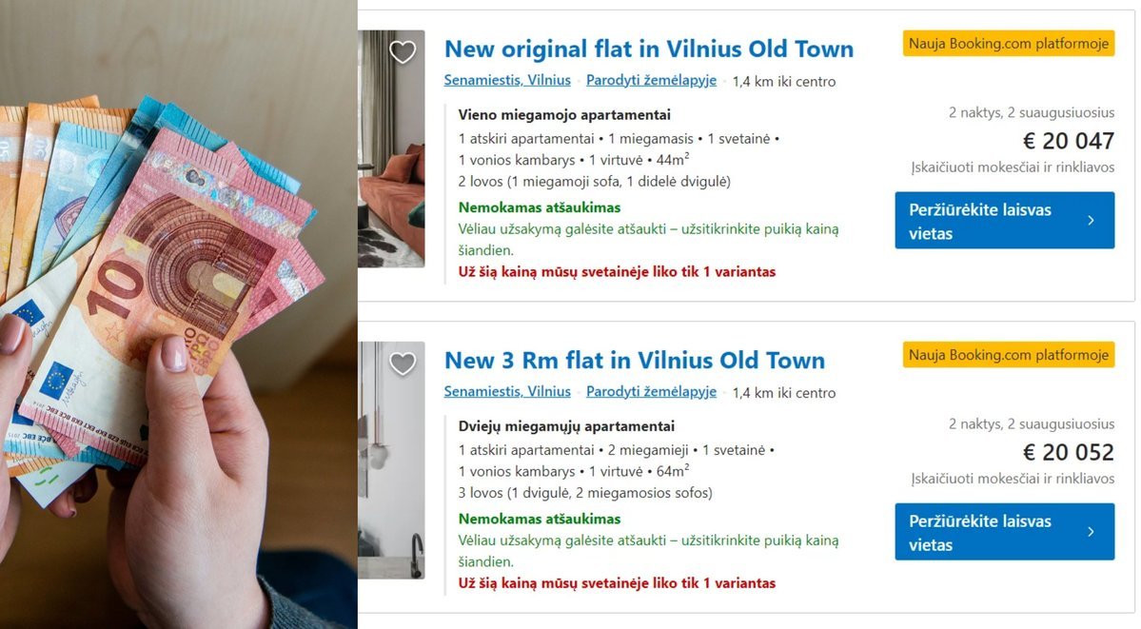Click chevron arrow on first availability button

1090,221
